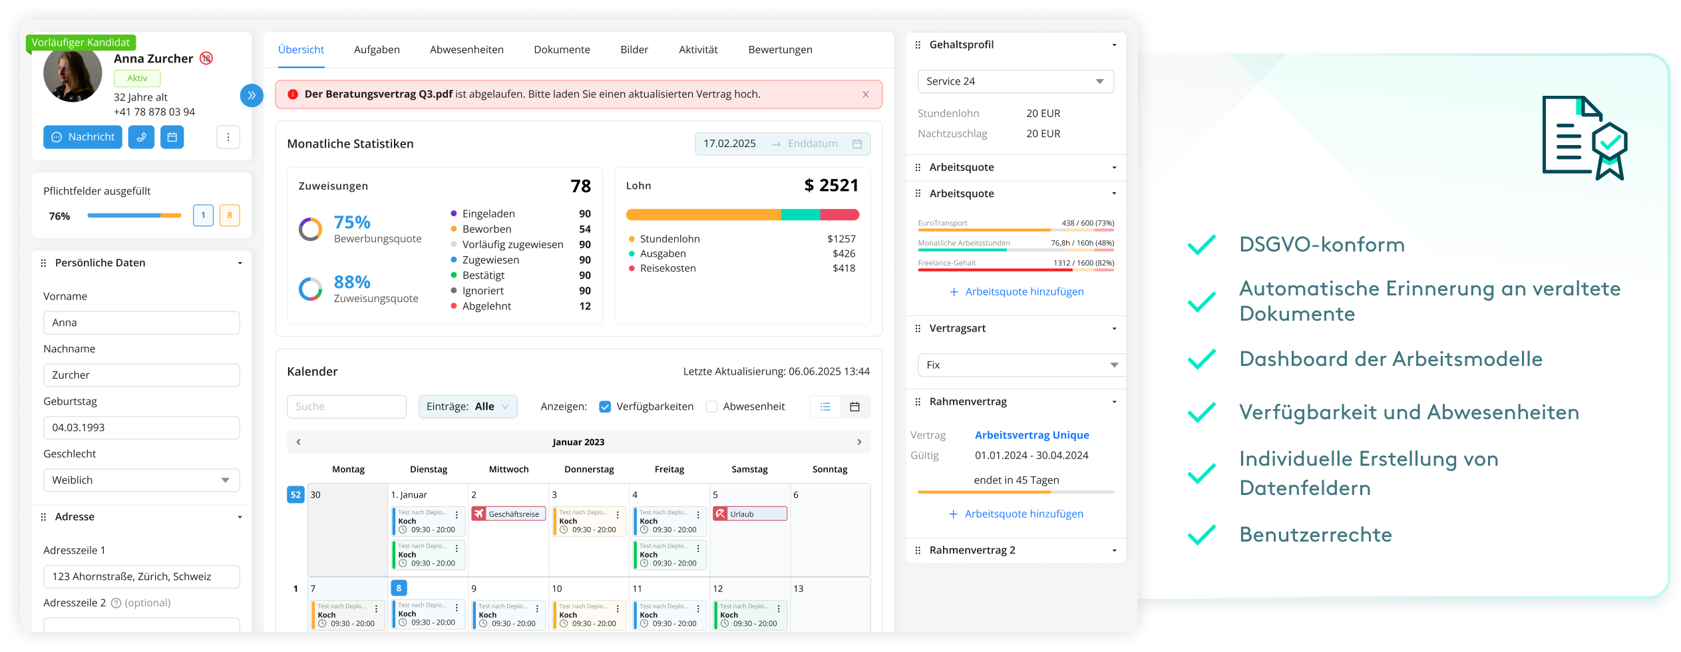The width and height of the screenshot is (1681, 652).
Task: Switch to the Dokumente tab
Action: (x=562, y=49)
